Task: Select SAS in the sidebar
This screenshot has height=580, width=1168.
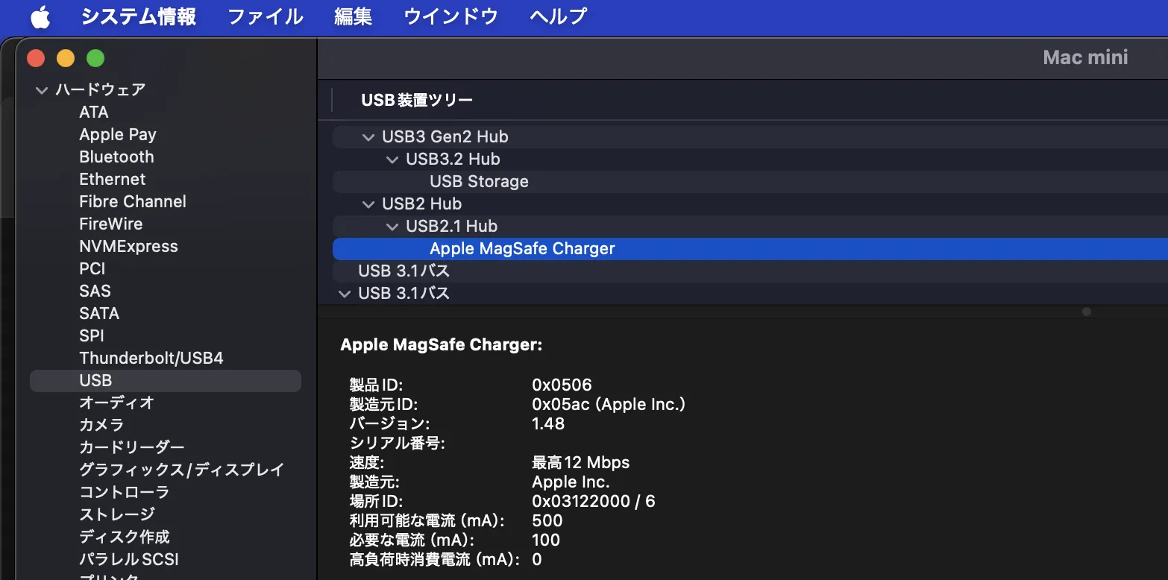Action: click(95, 291)
